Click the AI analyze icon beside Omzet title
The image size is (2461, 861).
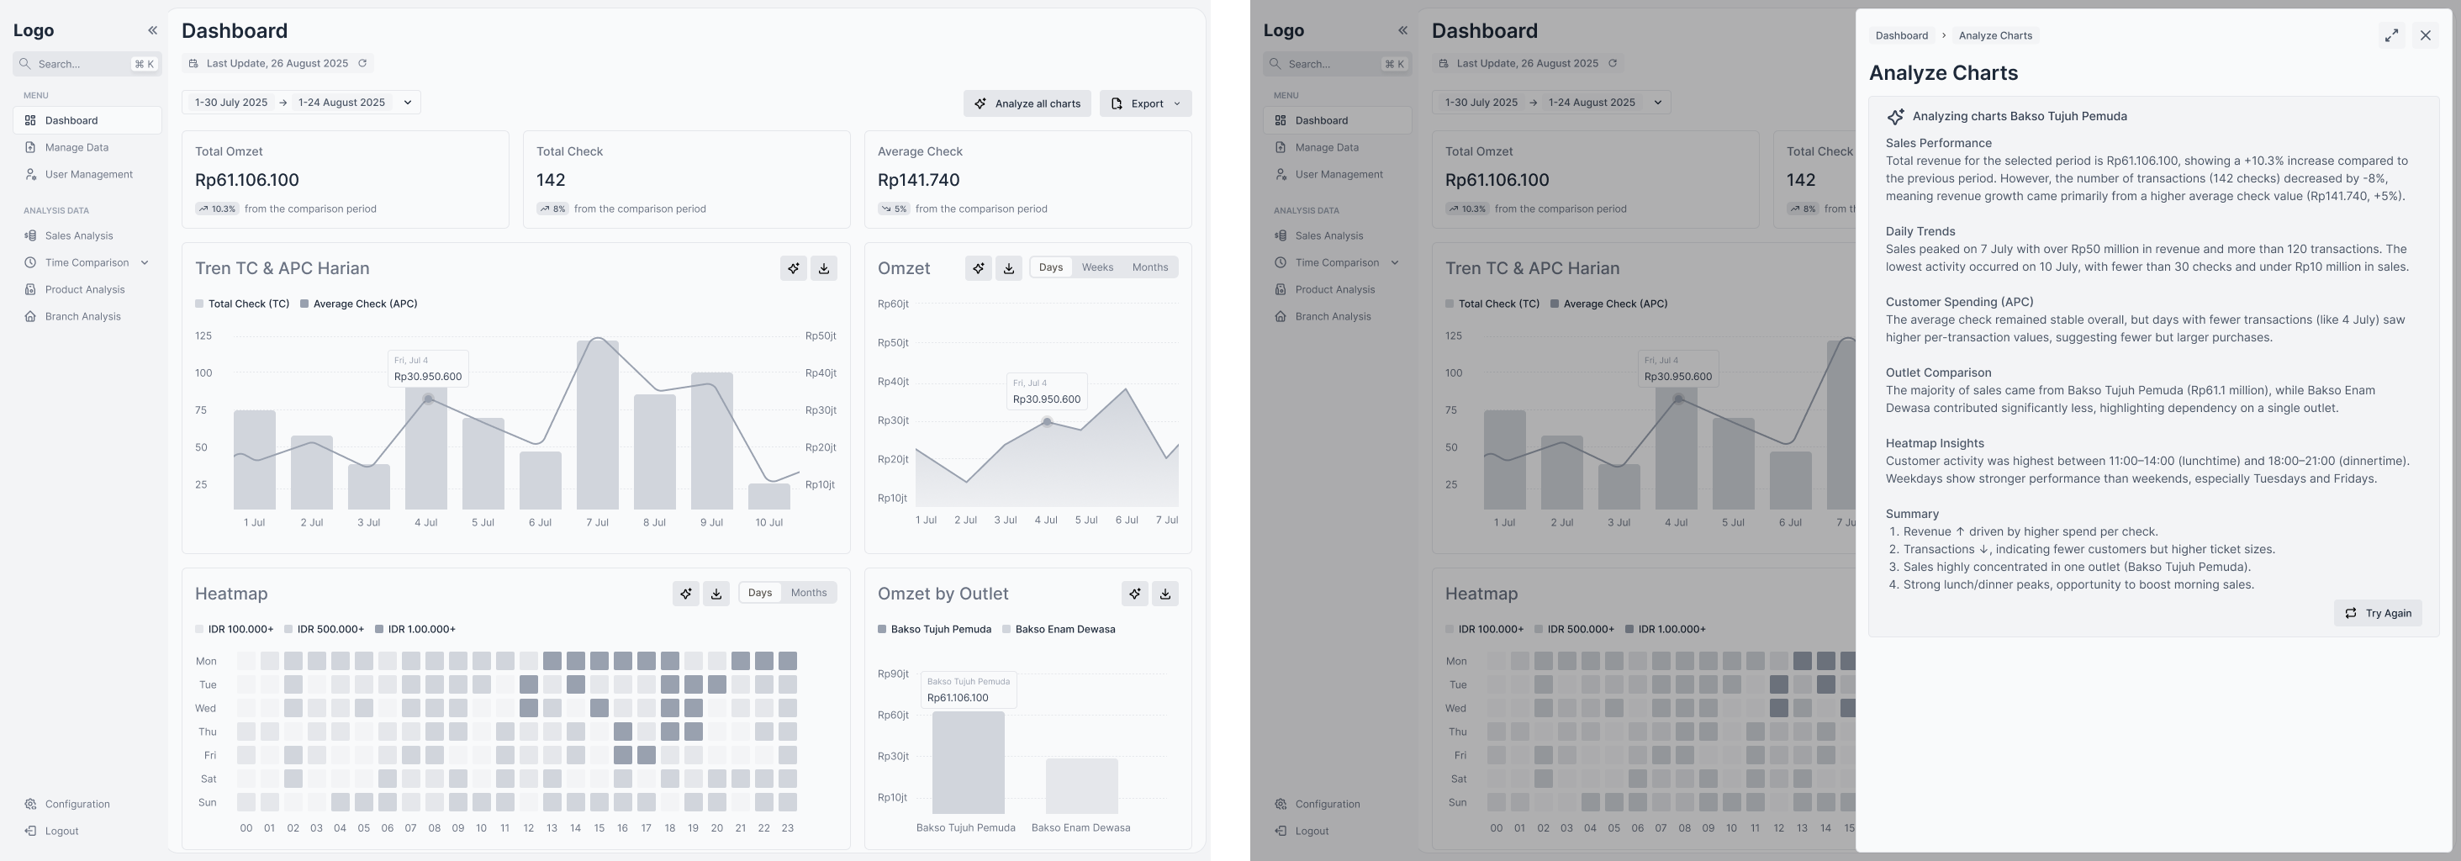[977, 268]
